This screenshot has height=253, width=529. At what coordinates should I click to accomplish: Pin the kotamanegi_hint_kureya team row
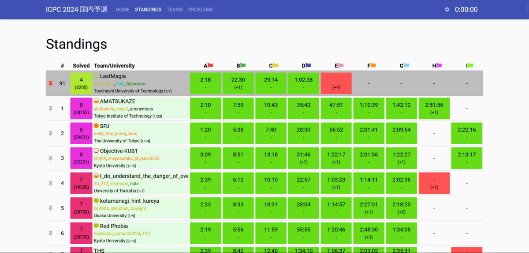[x=50, y=208]
